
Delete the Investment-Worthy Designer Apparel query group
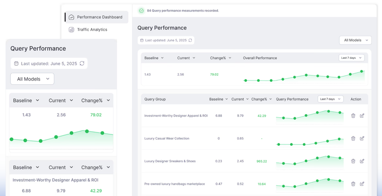point(353,115)
